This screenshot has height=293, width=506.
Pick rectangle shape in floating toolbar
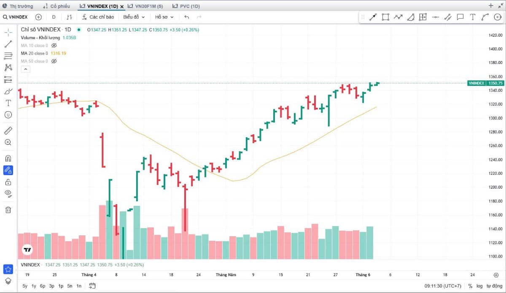385,17
